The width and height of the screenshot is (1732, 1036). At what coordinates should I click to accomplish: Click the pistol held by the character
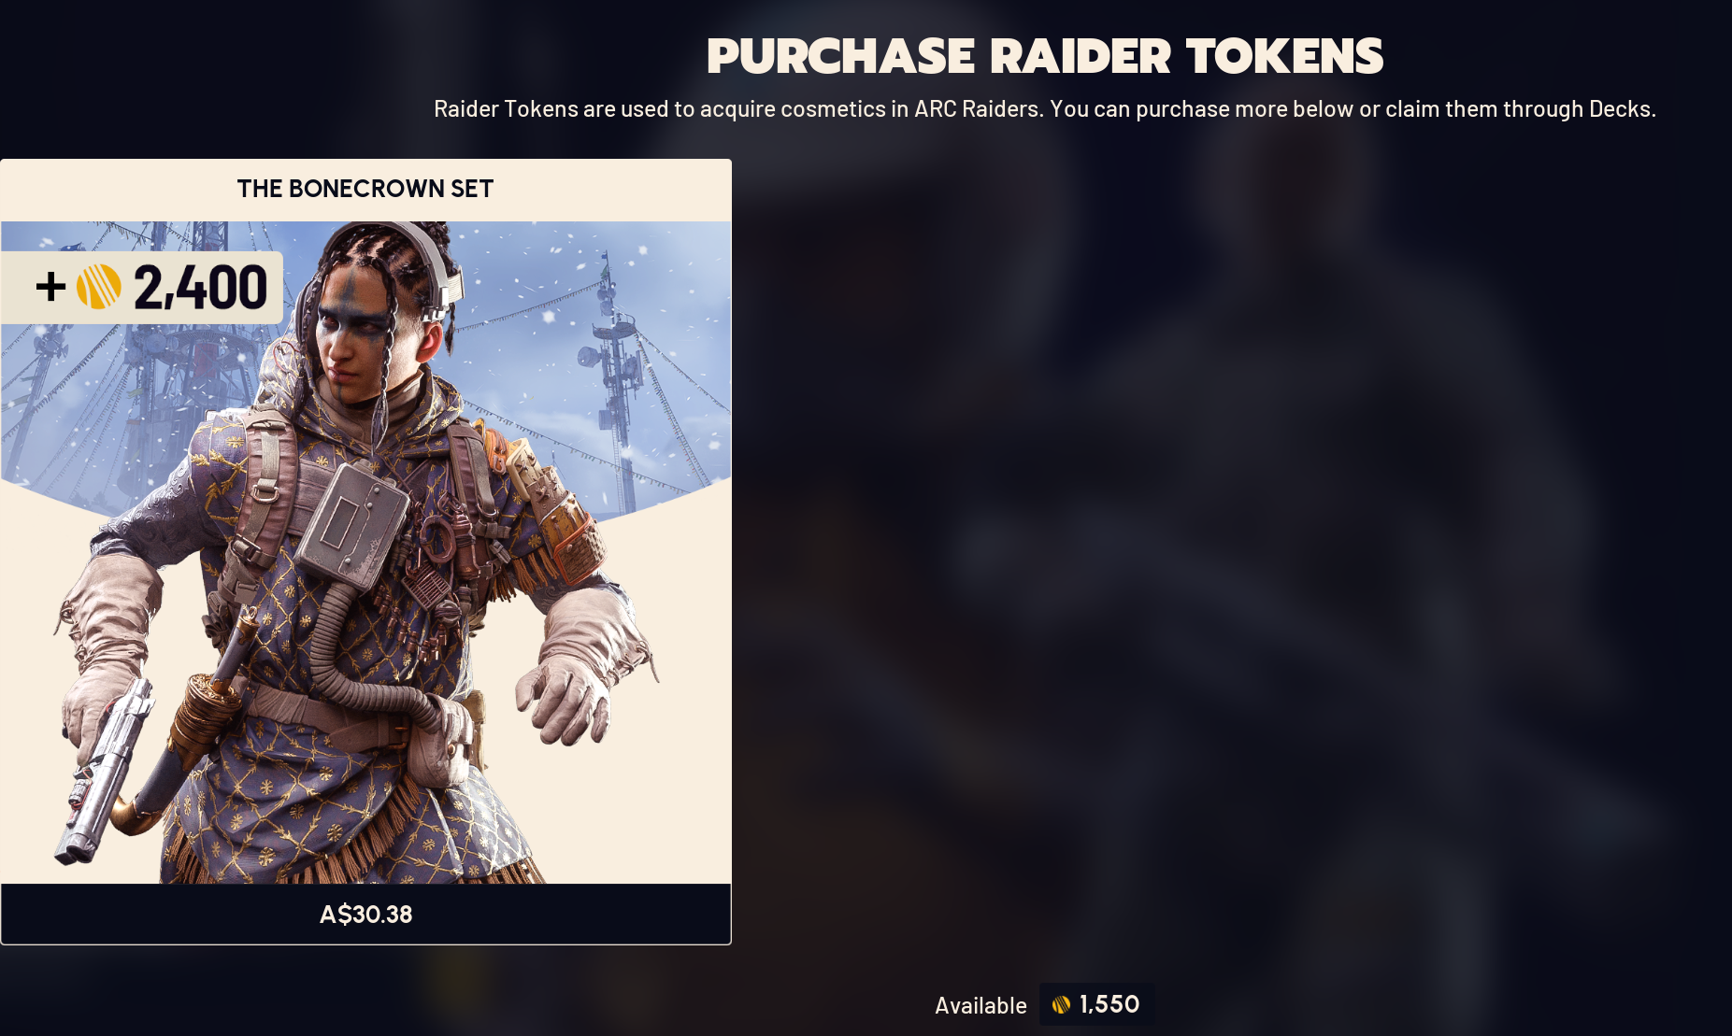(105, 768)
